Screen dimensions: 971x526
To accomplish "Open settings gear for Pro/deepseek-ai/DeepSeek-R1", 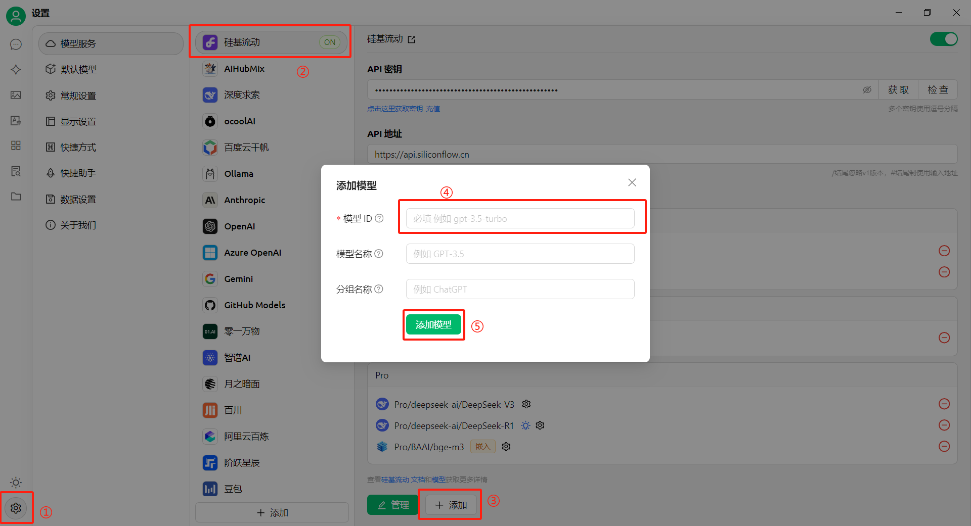I will coord(540,425).
